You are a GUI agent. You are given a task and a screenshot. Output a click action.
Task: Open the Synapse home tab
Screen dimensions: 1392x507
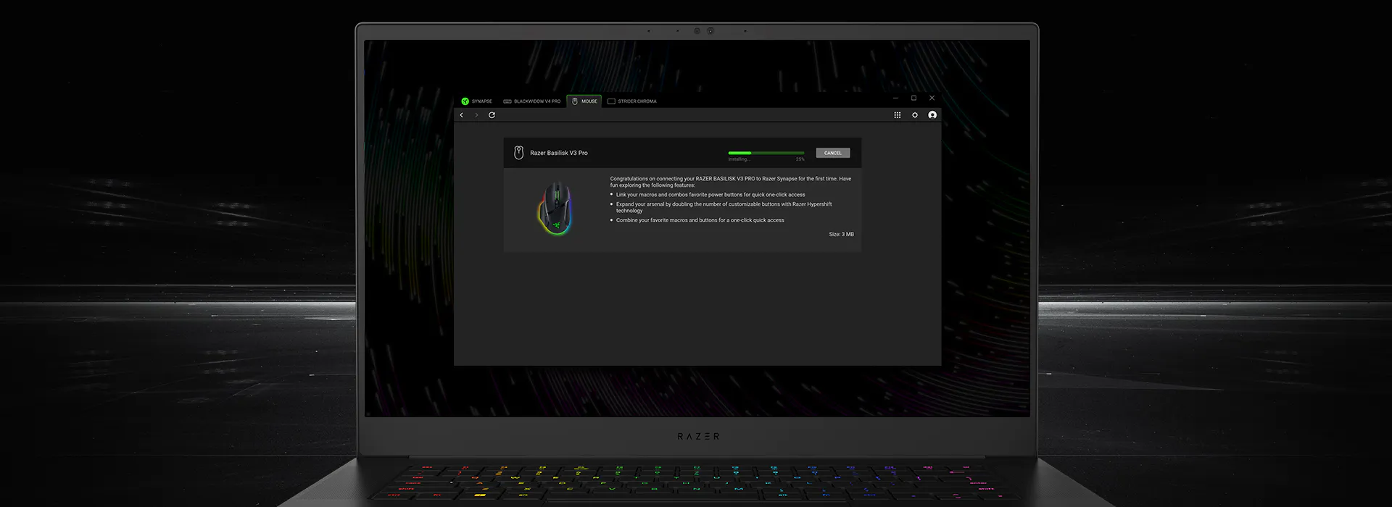click(477, 101)
